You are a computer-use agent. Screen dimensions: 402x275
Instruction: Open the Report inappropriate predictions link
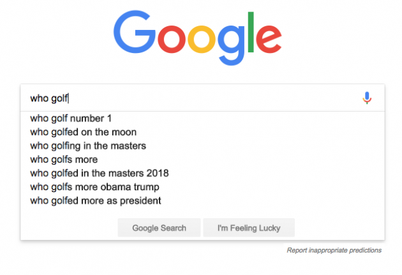pos(334,250)
